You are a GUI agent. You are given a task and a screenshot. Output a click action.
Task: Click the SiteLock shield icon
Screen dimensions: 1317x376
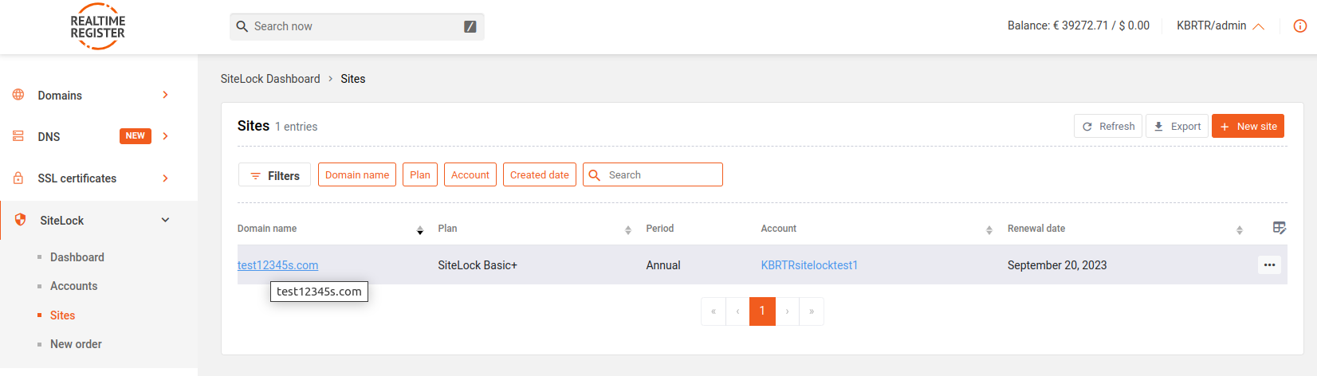(x=21, y=220)
